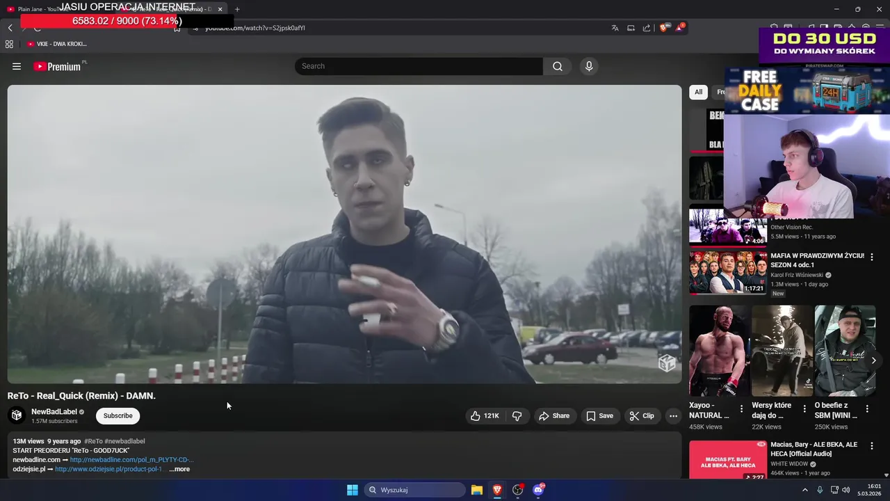Screen dimensions: 890x501
Task: Open Discord from taskbar
Action: (x=538, y=490)
